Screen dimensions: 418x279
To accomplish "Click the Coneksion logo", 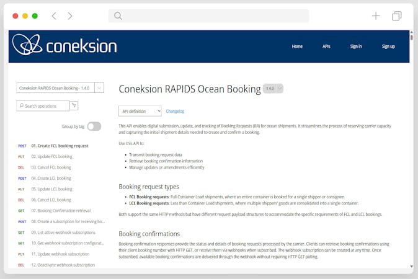I will [x=64, y=45].
